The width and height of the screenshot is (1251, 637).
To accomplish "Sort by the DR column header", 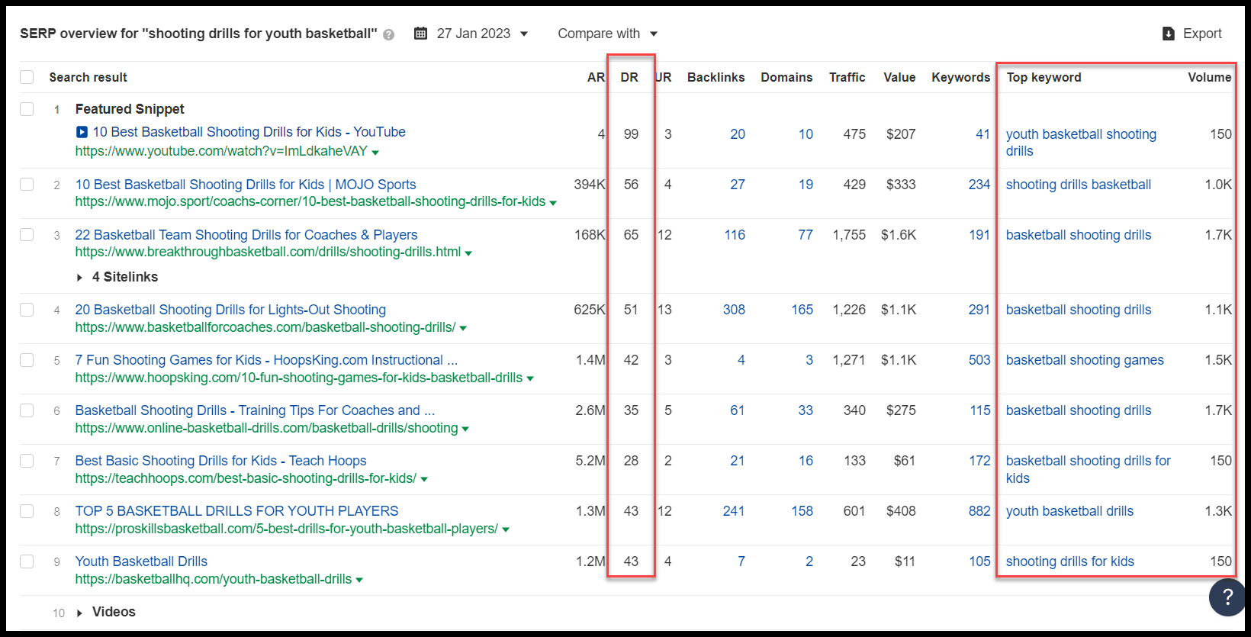I will (629, 77).
